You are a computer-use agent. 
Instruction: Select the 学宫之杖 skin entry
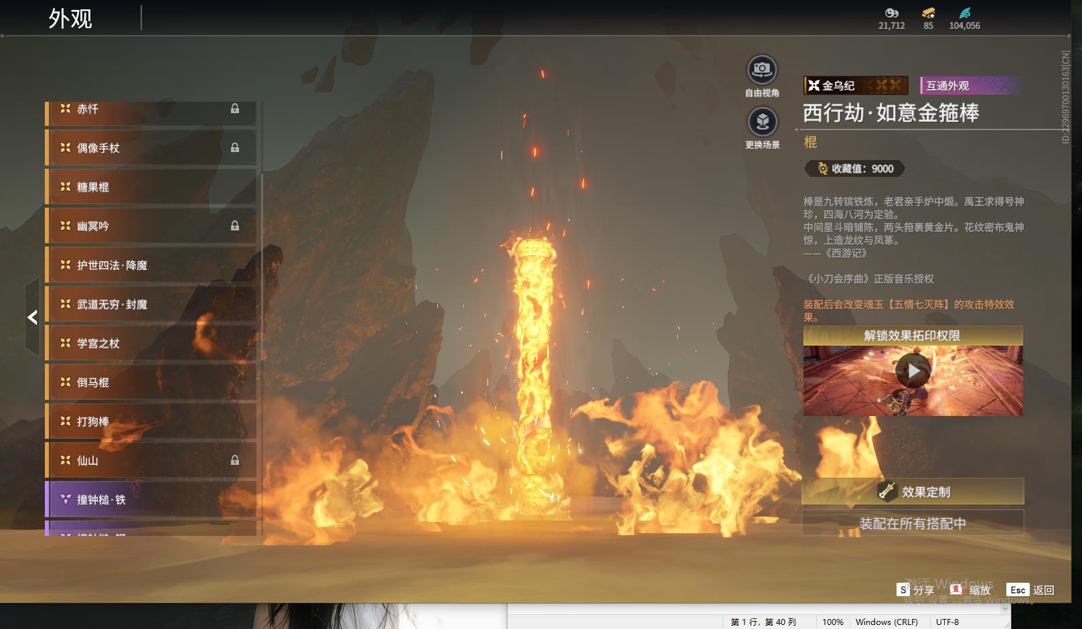click(151, 343)
